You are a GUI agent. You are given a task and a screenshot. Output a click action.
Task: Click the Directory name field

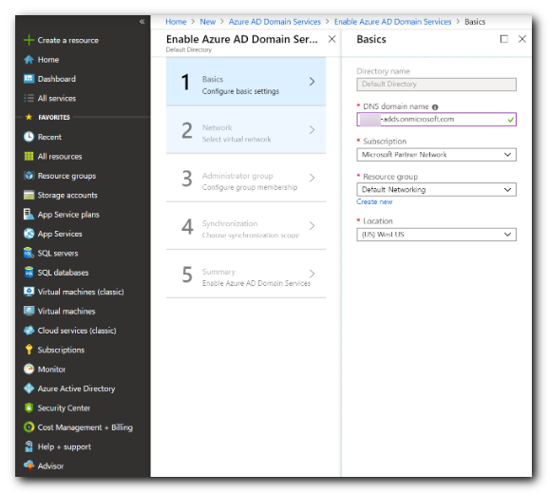pos(436,85)
